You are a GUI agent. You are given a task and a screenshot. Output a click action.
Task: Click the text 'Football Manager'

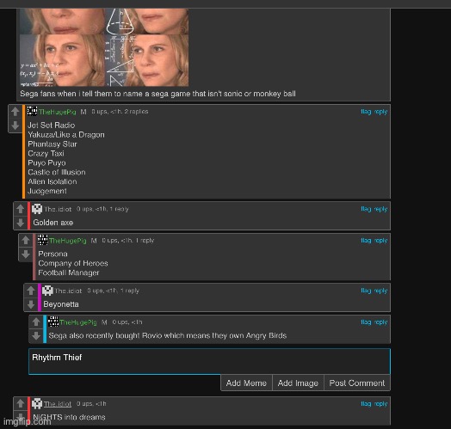69,273
